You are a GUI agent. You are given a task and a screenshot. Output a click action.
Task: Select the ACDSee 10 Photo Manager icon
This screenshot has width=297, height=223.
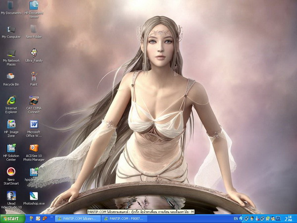(x=34, y=153)
